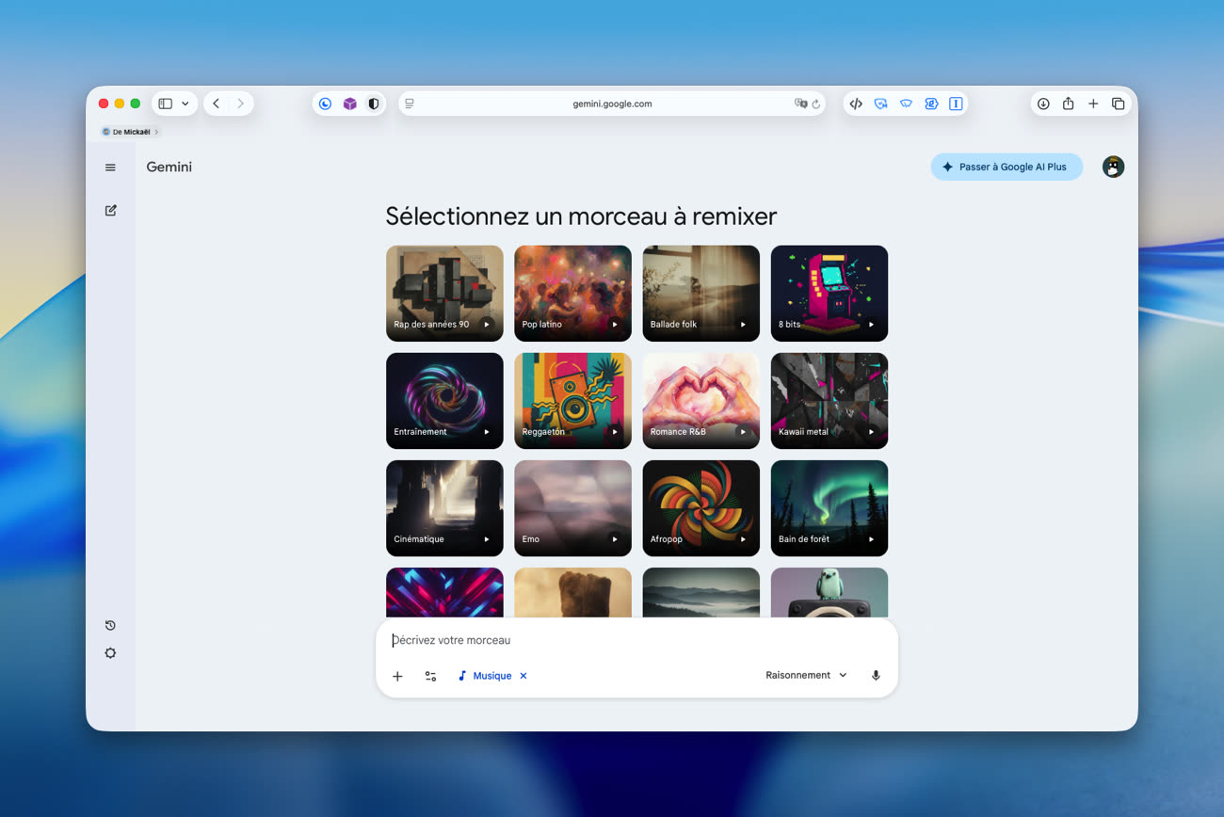Screen dimensions: 1224x817
Task: Open the Gemini hamburger main menu
Action: (110, 168)
